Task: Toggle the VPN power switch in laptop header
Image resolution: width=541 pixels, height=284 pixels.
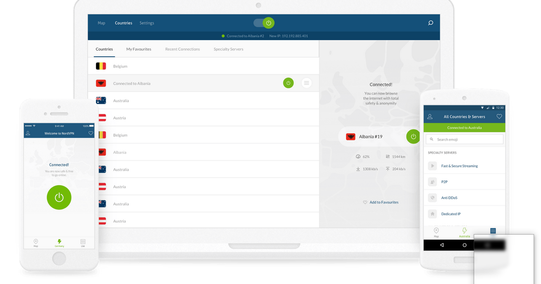Action: 264,23
